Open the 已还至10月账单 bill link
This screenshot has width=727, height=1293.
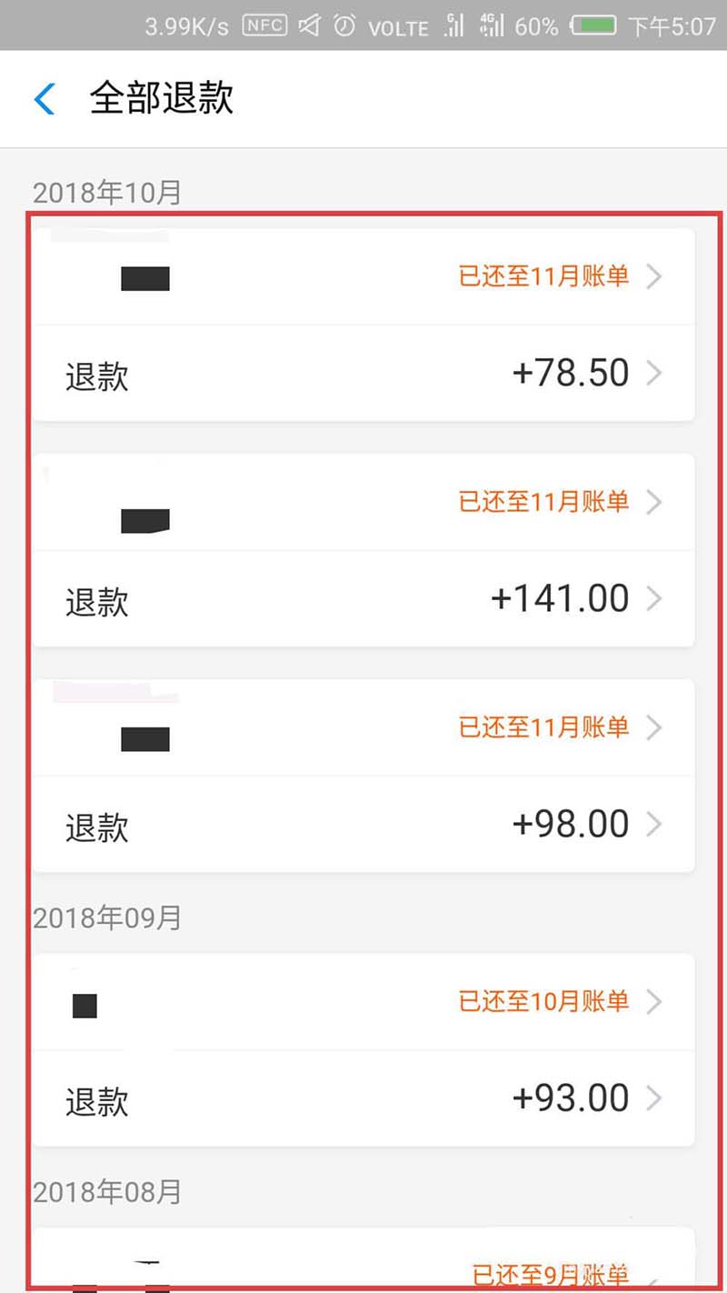pyautogui.click(x=543, y=1002)
